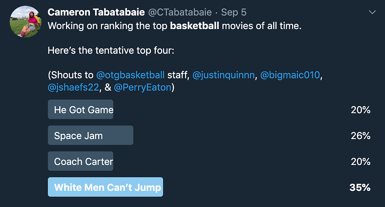385x207 pixels.
Task: Click the Cameron Tabatabaie display name
Action: click(96, 12)
